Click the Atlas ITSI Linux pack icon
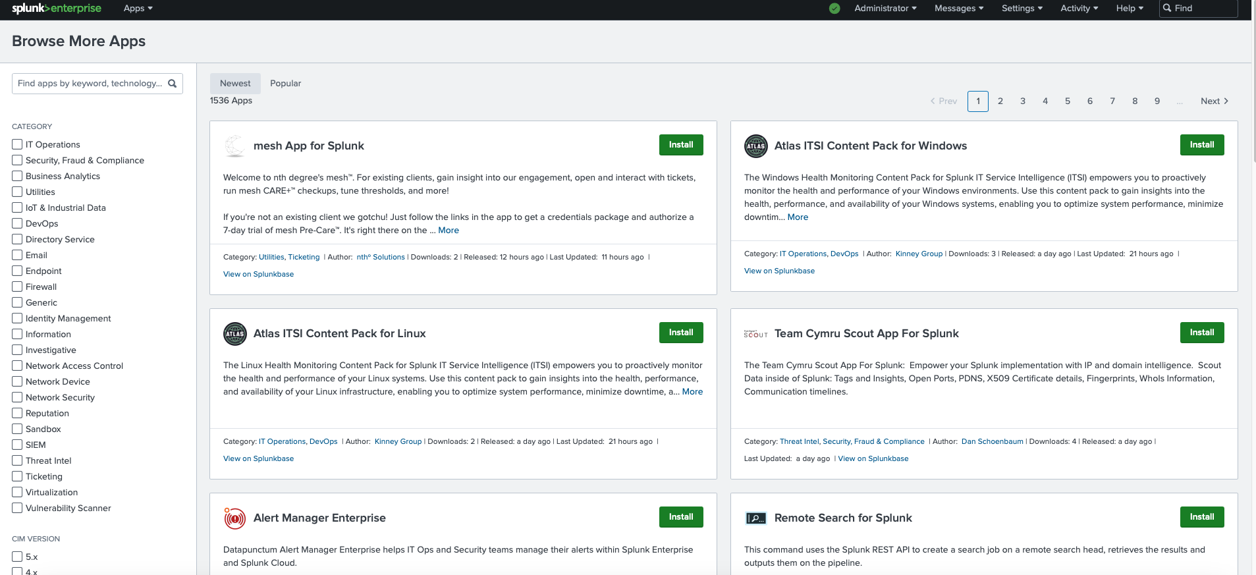This screenshot has height=575, width=1256. coord(235,333)
